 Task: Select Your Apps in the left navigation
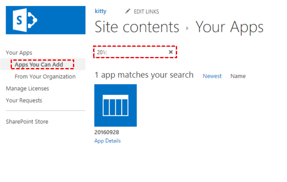click(19, 52)
